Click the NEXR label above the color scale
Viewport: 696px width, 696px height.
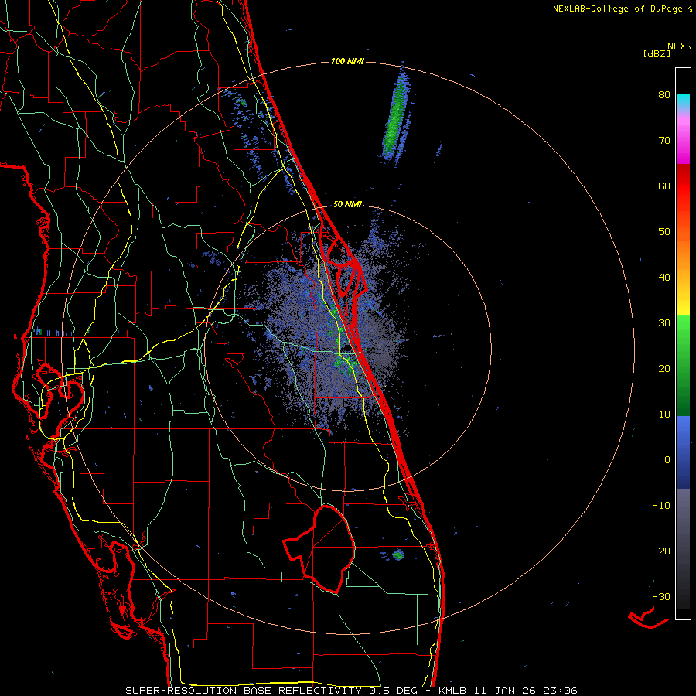click(680, 46)
